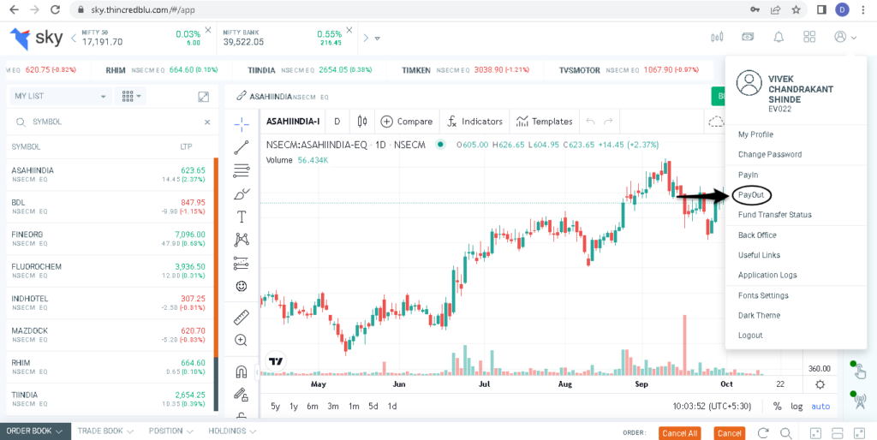Toggle percent scale on chart
Viewport: 877px width, 440px height.
[x=777, y=407]
